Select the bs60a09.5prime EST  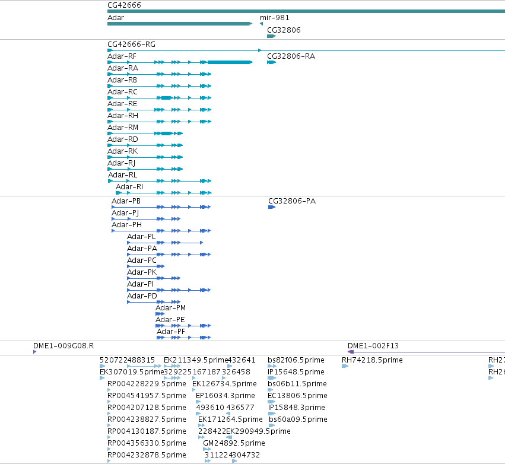(x=298, y=419)
